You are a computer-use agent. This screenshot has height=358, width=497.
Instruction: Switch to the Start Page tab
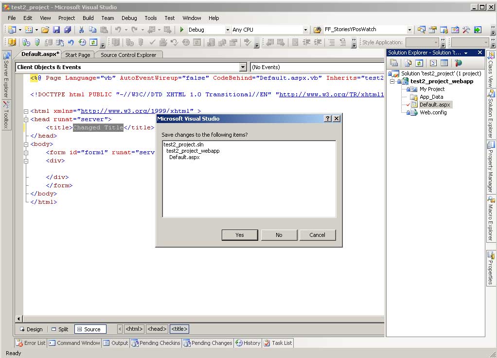click(78, 55)
